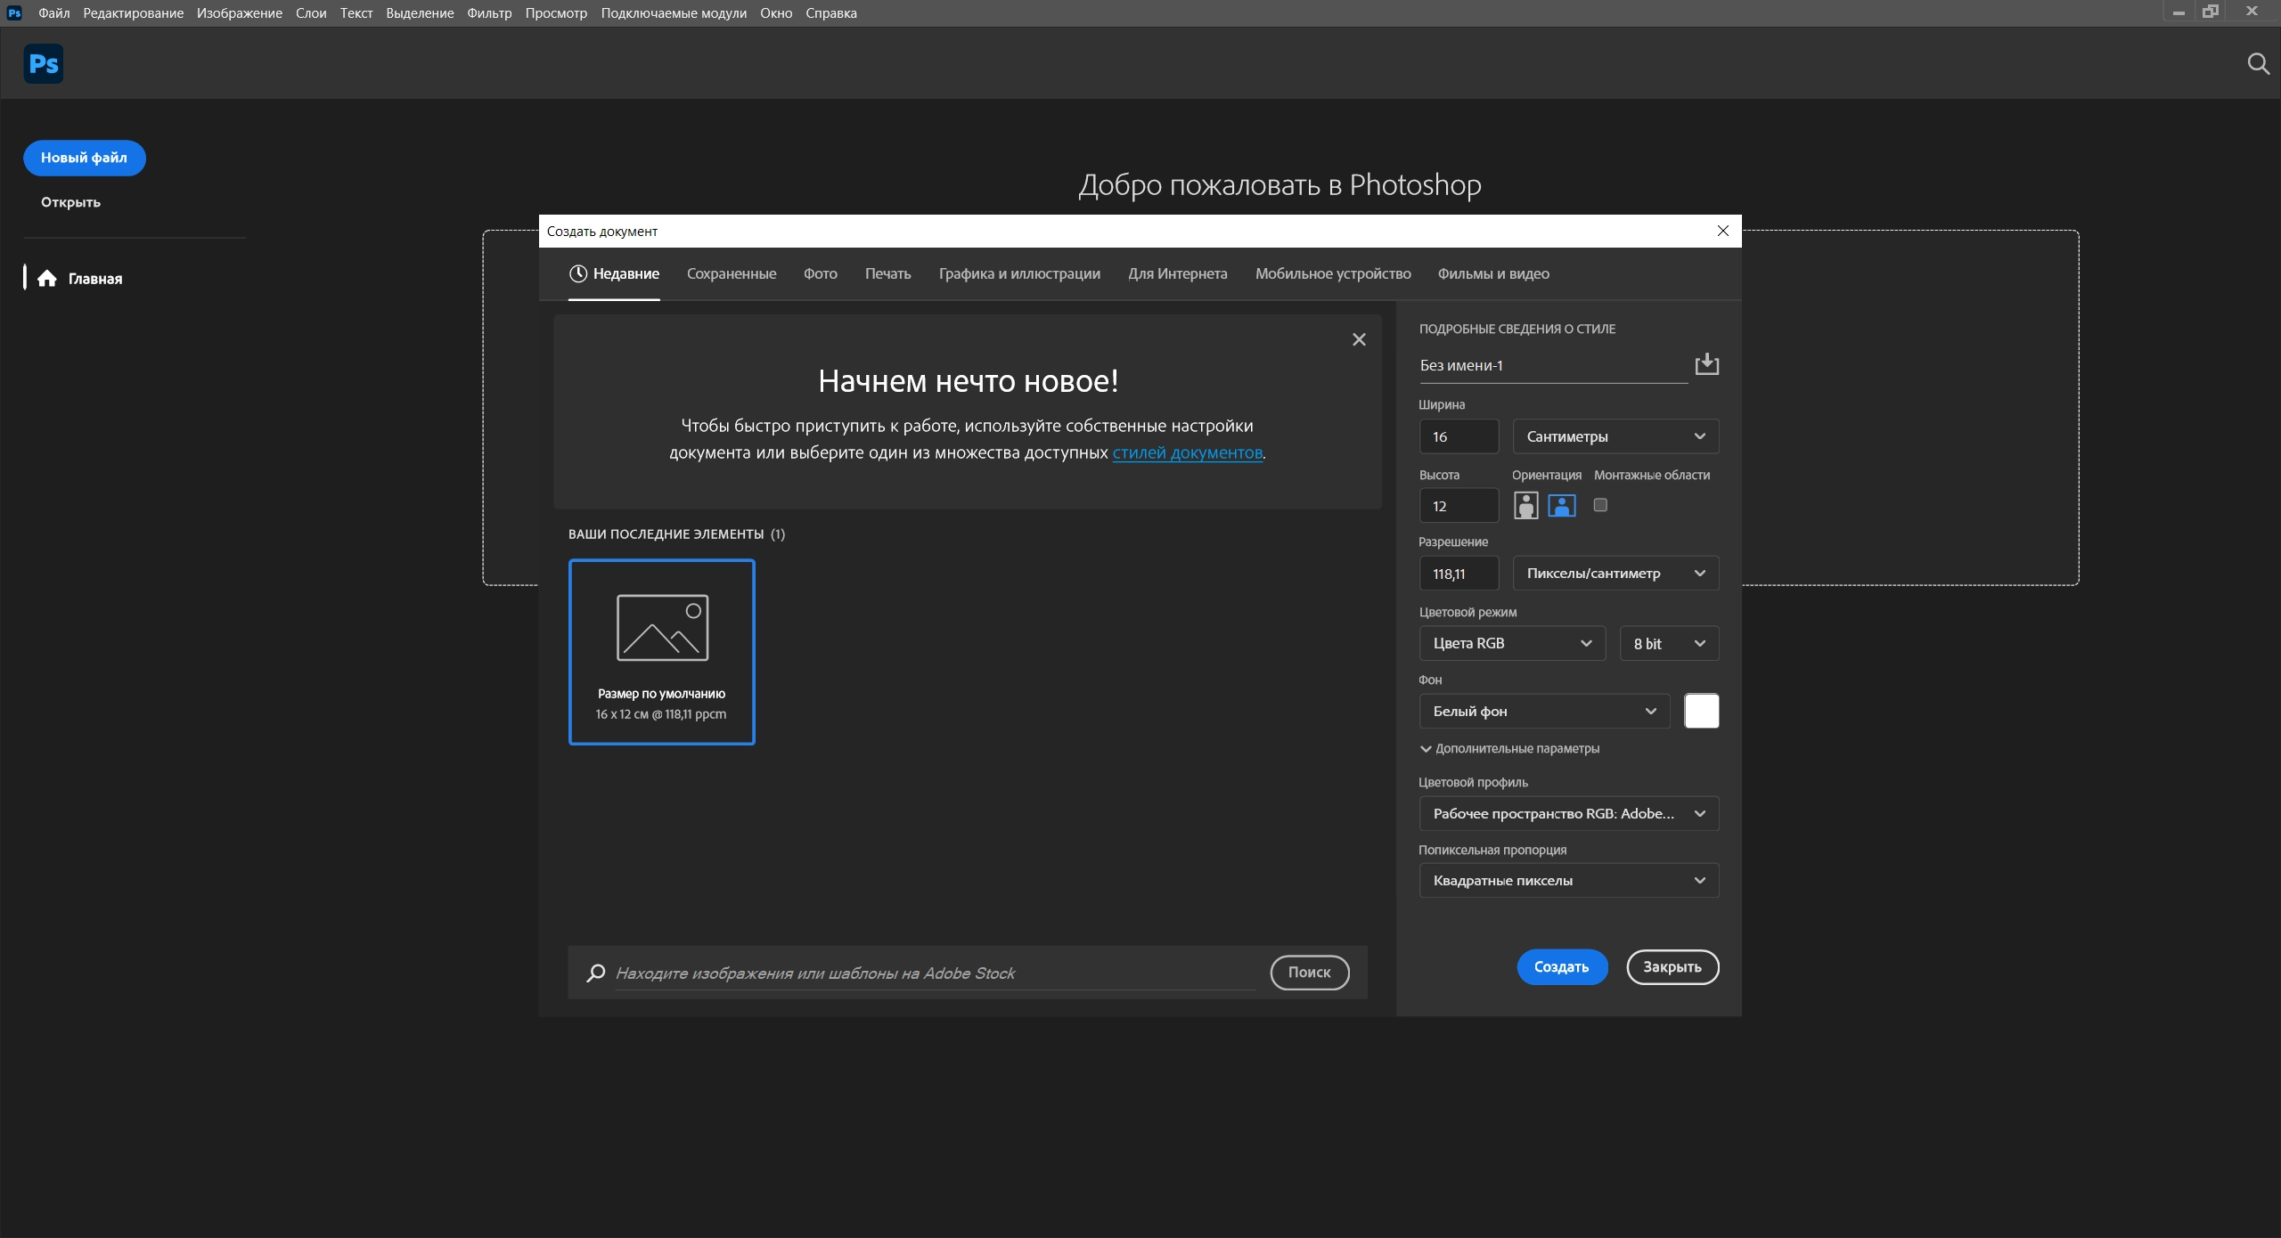Image resolution: width=2281 pixels, height=1238 pixels.
Task: Open background dropdown Белый фон
Action: point(1544,711)
